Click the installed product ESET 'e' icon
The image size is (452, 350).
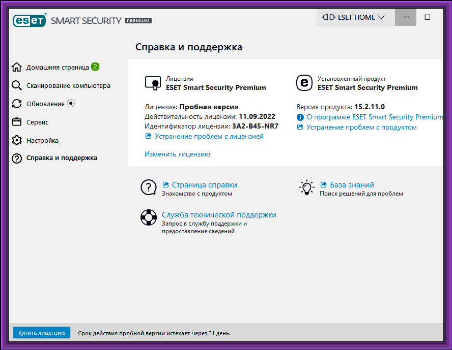[x=304, y=83]
